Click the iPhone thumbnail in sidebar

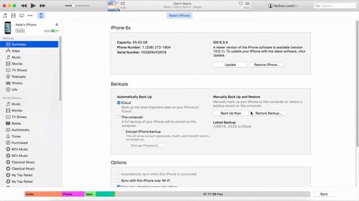coord(8,28)
